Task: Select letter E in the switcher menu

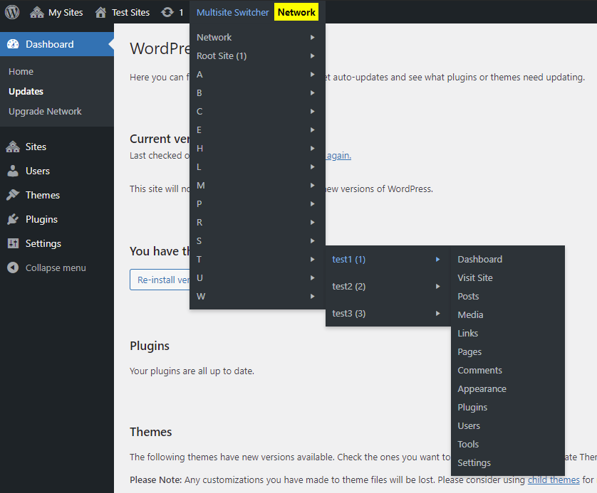Action: (257, 130)
